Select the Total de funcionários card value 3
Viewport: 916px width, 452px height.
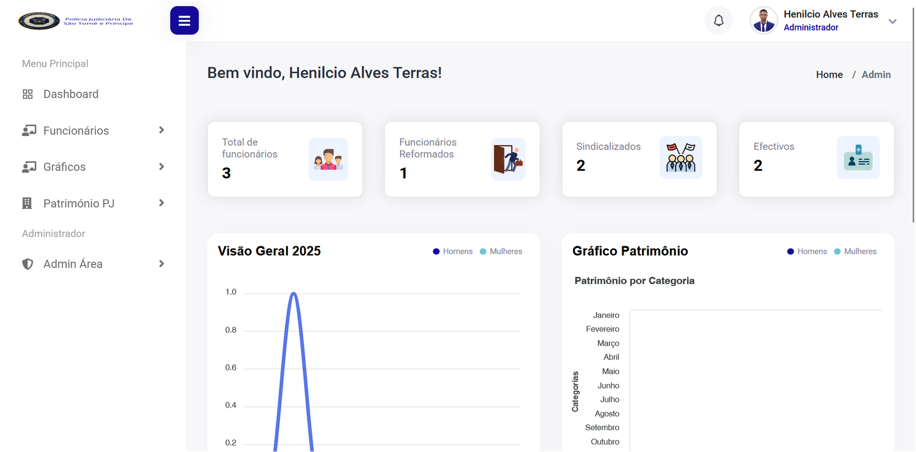click(x=226, y=173)
